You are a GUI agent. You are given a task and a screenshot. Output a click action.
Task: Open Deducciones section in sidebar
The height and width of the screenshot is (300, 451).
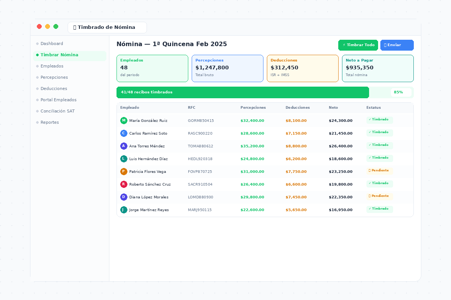coord(70,88)
